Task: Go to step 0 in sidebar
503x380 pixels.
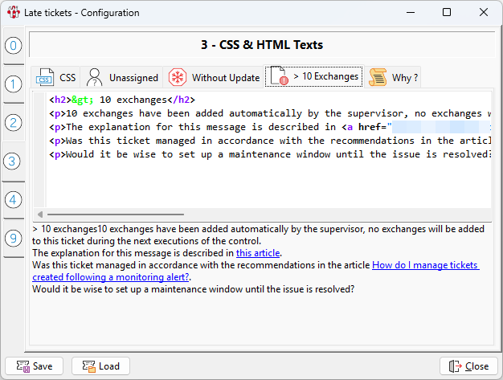Action: (13, 46)
